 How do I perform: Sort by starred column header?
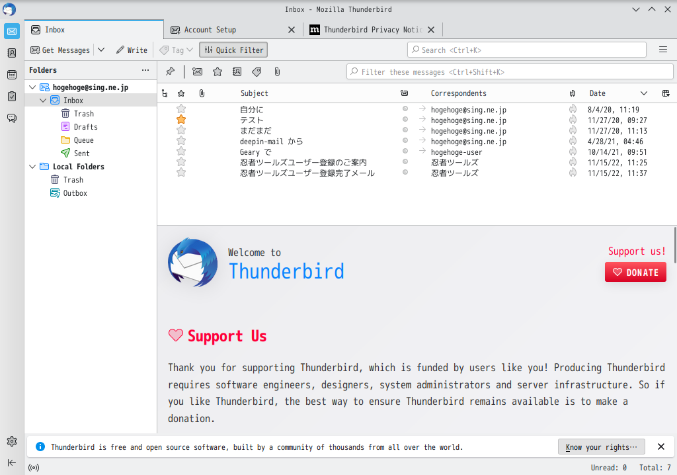(x=181, y=93)
